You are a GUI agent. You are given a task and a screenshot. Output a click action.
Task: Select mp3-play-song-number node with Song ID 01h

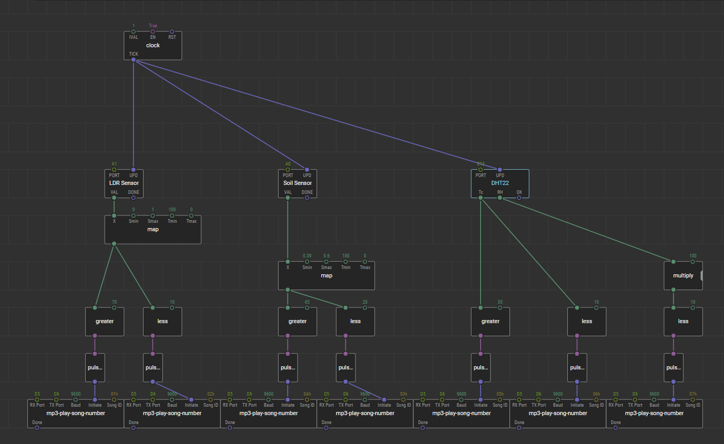tap(76, 414)
